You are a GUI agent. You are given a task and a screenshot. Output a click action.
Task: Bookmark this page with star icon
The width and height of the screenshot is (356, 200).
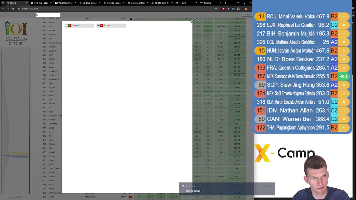tap(216, 9)
